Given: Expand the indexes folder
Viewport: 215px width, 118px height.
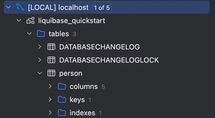Looking at the screenshot, I should click(x=50, y=113).
